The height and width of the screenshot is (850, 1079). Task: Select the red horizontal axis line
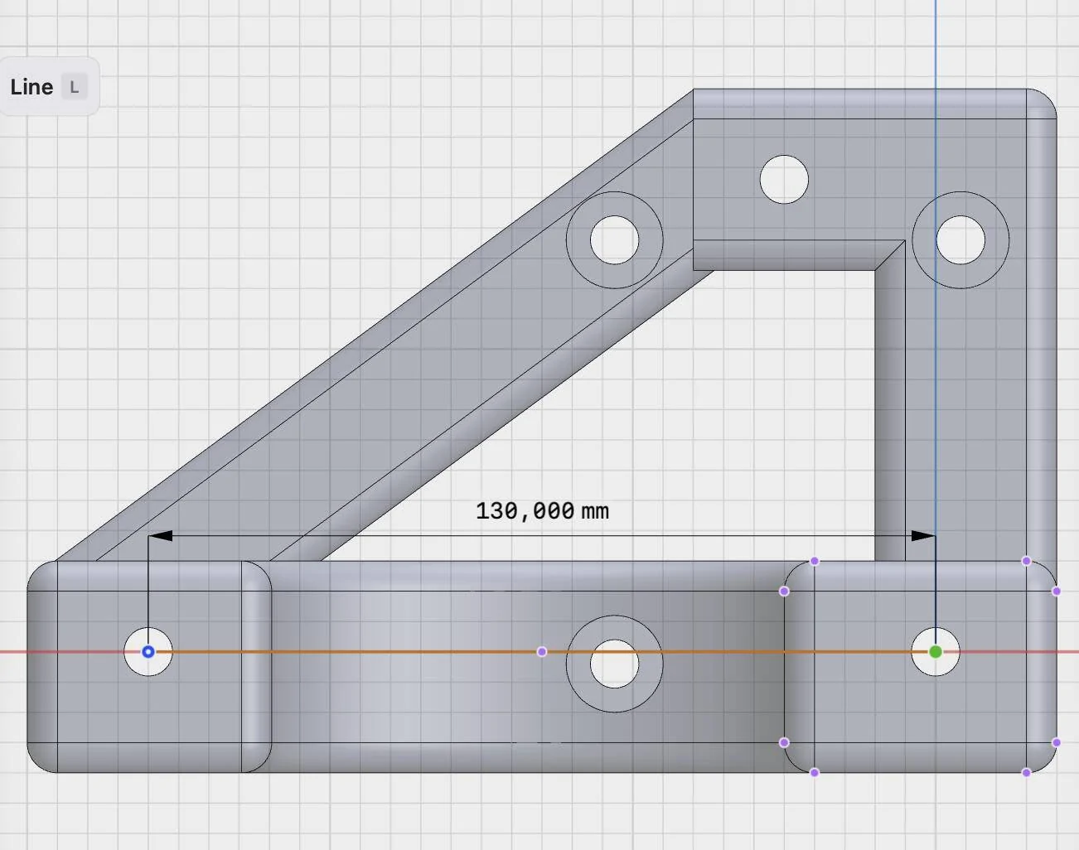50,653
